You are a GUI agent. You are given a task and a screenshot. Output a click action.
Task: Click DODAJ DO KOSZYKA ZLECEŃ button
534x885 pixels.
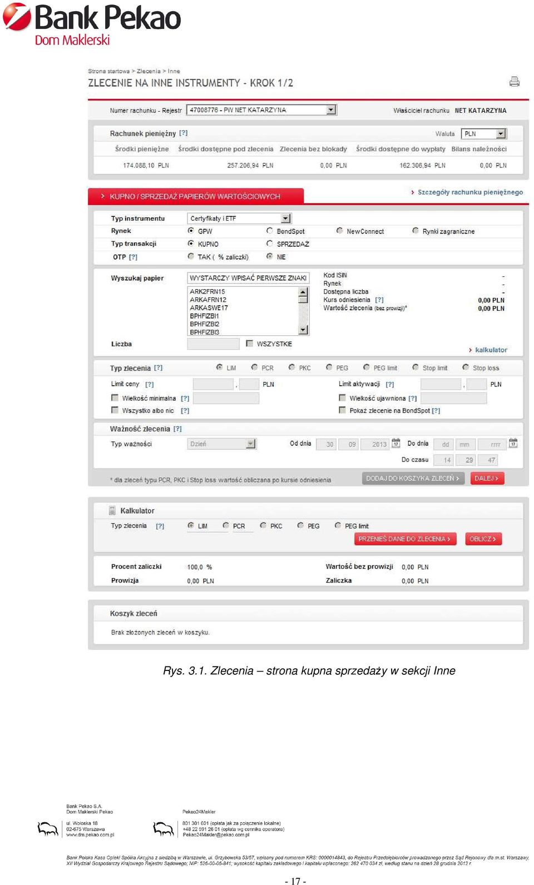[413, 478]
